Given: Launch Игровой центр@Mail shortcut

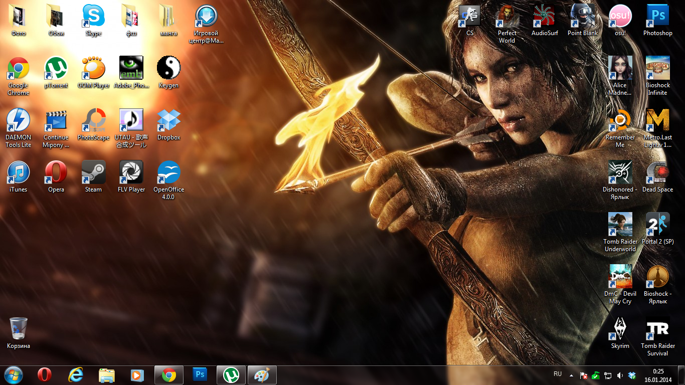Looking at the screenshot, I should 206,24.
